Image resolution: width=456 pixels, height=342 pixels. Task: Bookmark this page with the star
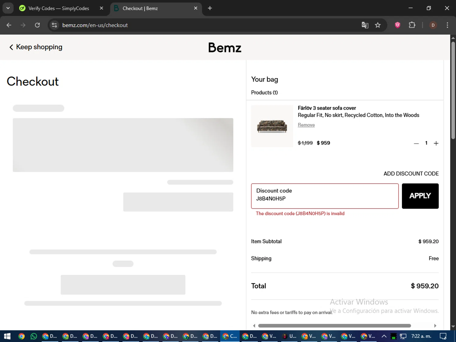tap(378, 25)
